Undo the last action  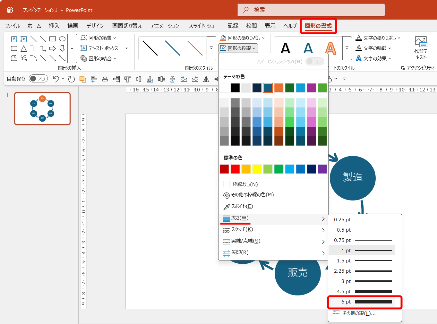pyautogui.click(x=56, y=79)
